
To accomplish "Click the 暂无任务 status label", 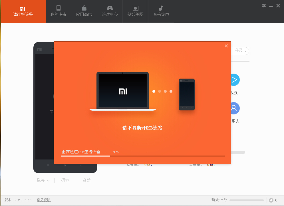I will click(219, 200).
